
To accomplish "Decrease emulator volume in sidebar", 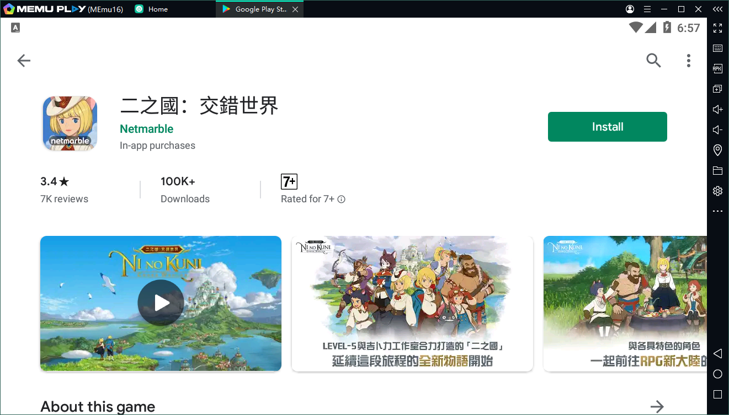I will pos(717,130).
